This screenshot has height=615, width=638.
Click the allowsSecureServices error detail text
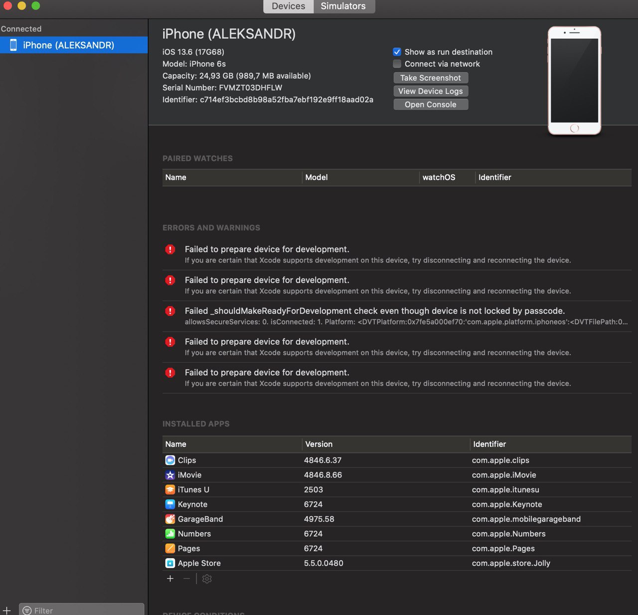(x=406, y=322)
